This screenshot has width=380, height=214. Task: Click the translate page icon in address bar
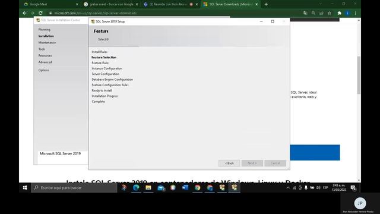(x=305, y=13)
